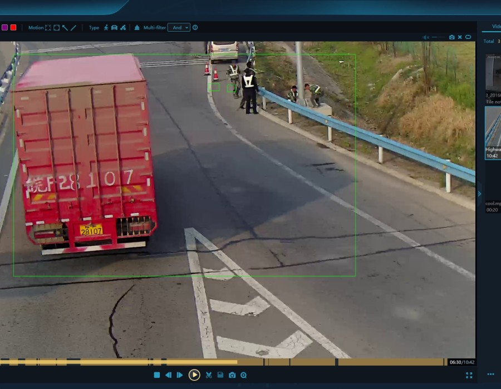Switch to the Video tab
501x389 pixels.
pyautogui.click(x=495, y=27)
